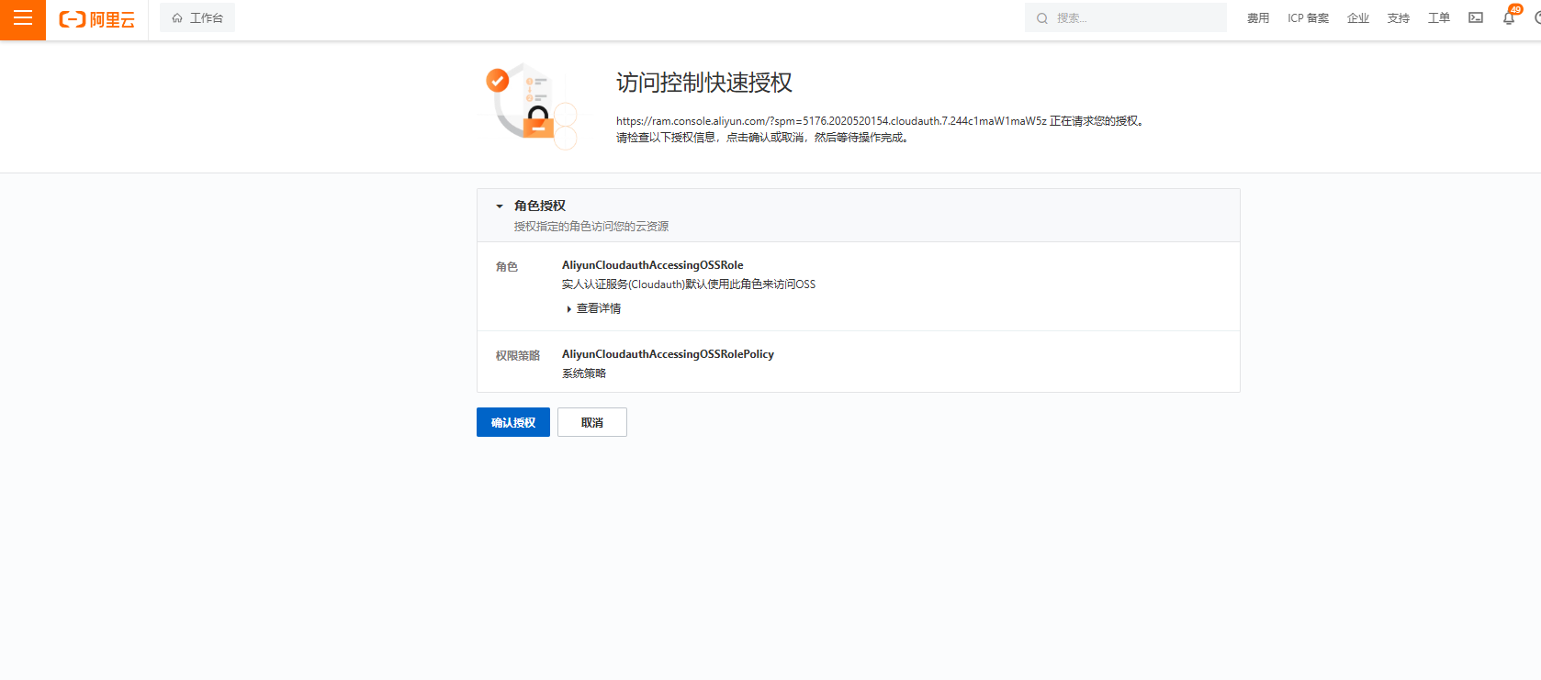Click the 确认授权 button

512,422
